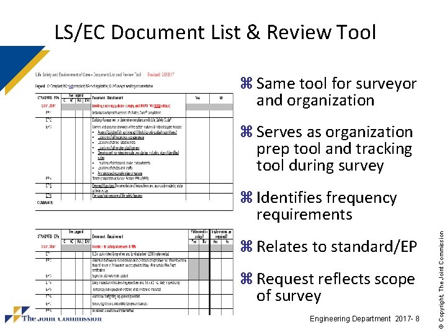Select the text Serves as organization prep tool
This screenshot has width=447, height=335.
point(335,149)
